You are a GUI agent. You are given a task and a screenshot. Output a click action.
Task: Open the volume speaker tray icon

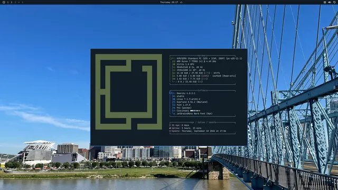330,2
